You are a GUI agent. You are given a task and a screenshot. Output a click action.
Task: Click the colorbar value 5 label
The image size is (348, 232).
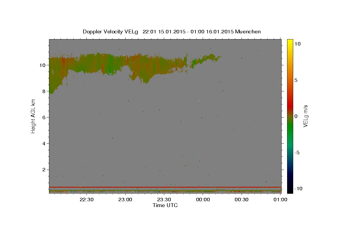[x=296, y=80]
